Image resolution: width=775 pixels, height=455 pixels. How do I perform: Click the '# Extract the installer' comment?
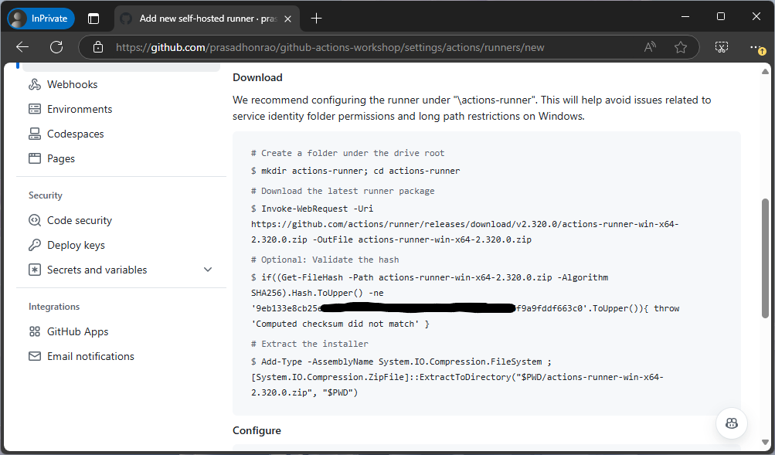click(310, 344)
